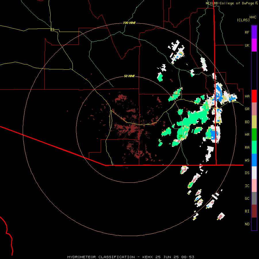Click the 'IC' legend label
The width and height of the screenshot is (259, 259).
pyautogui.click(x=247, y=186)
